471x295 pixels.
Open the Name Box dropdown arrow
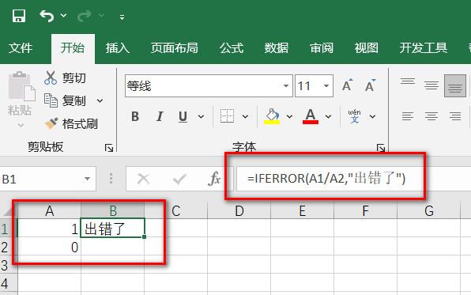coord(87,179)
